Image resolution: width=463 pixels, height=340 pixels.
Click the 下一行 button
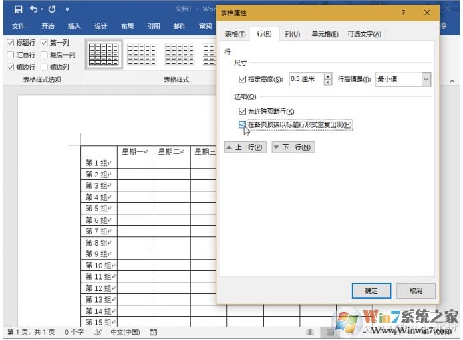pos(293,147)
